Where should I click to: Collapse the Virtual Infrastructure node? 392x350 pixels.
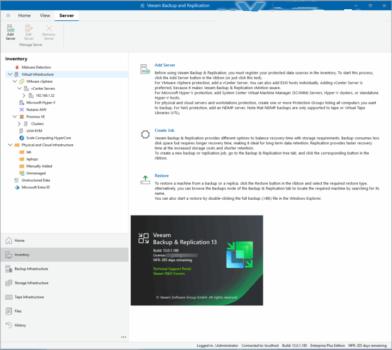(x=10, y=74)
